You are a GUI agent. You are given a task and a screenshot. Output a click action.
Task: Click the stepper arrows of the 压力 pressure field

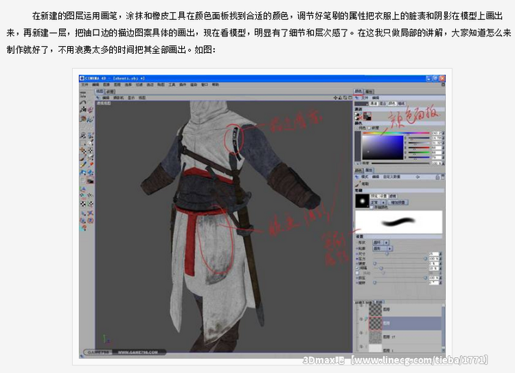(x=440, y=259)
